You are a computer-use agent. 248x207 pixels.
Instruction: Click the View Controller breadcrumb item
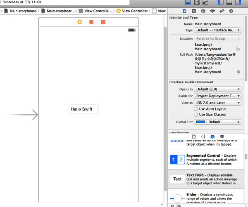132,11
